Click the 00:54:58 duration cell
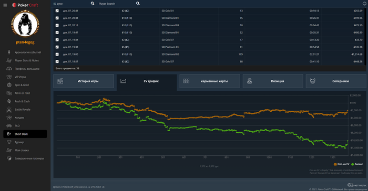 coord(314,47)
